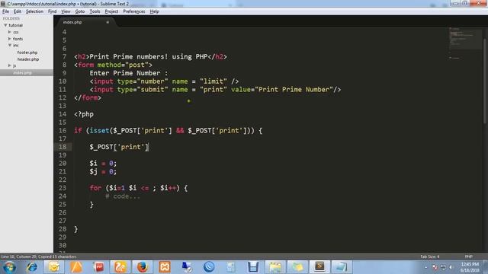
Task: Open the Tools menu
Action: coord(95,11)
